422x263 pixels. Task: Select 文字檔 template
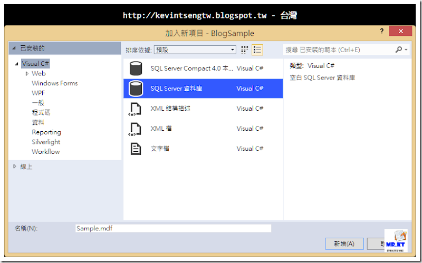[x=203, y=149]
